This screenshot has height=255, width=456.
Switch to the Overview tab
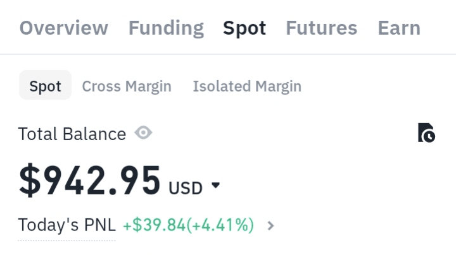pos(64,28)
